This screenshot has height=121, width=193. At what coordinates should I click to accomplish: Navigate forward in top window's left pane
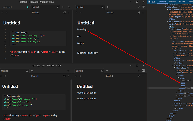6,13
